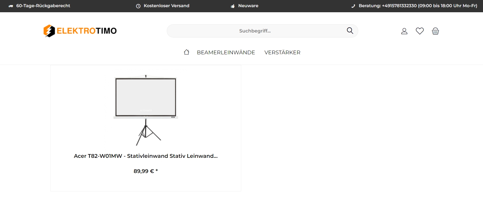Open the user account icon
This screenshot has height=198, width=483.
click(x=404, y=31)
